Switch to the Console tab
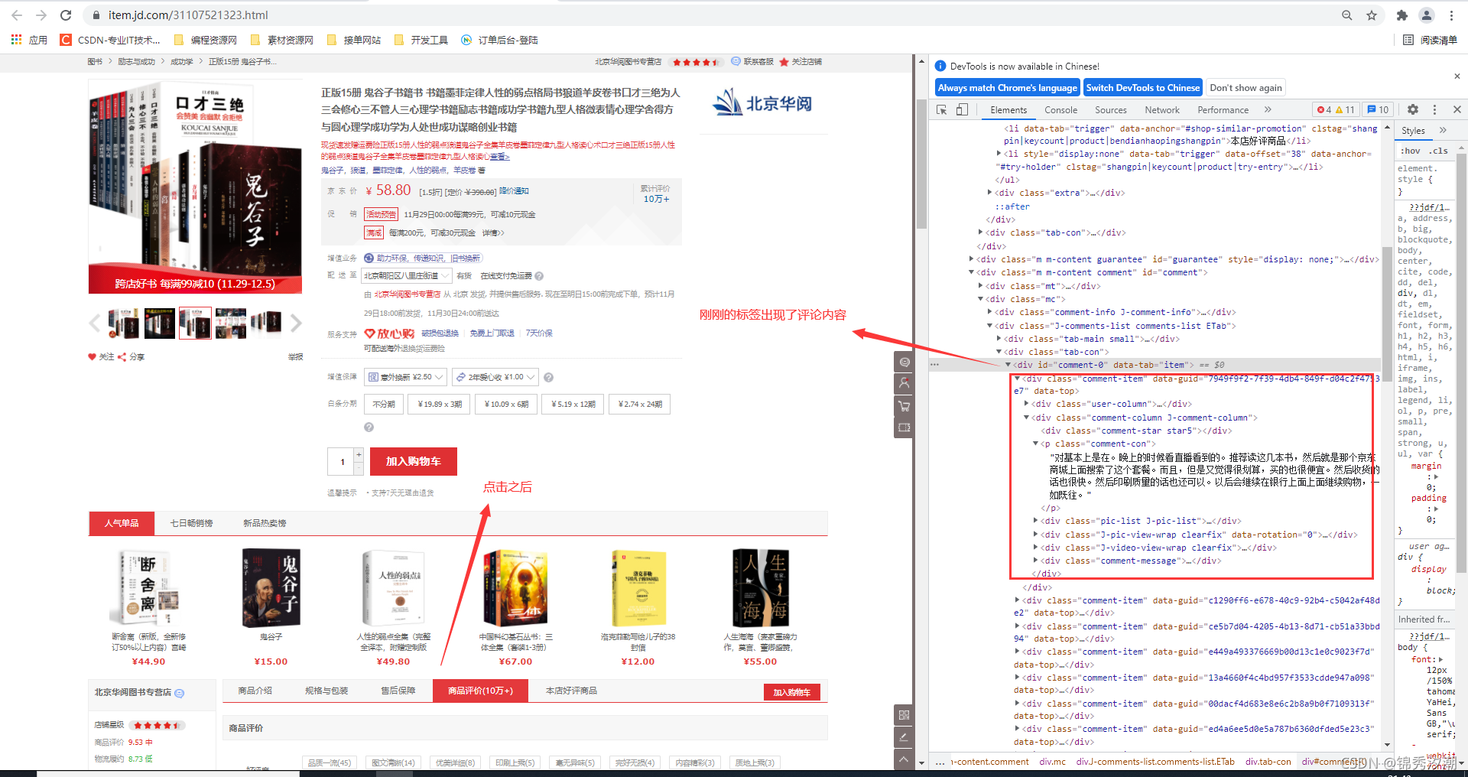The height and width of the screenshot is (777, 1468). pos(1060,110)
